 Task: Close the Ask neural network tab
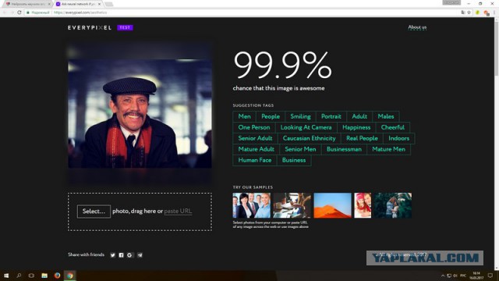[99, 4]
